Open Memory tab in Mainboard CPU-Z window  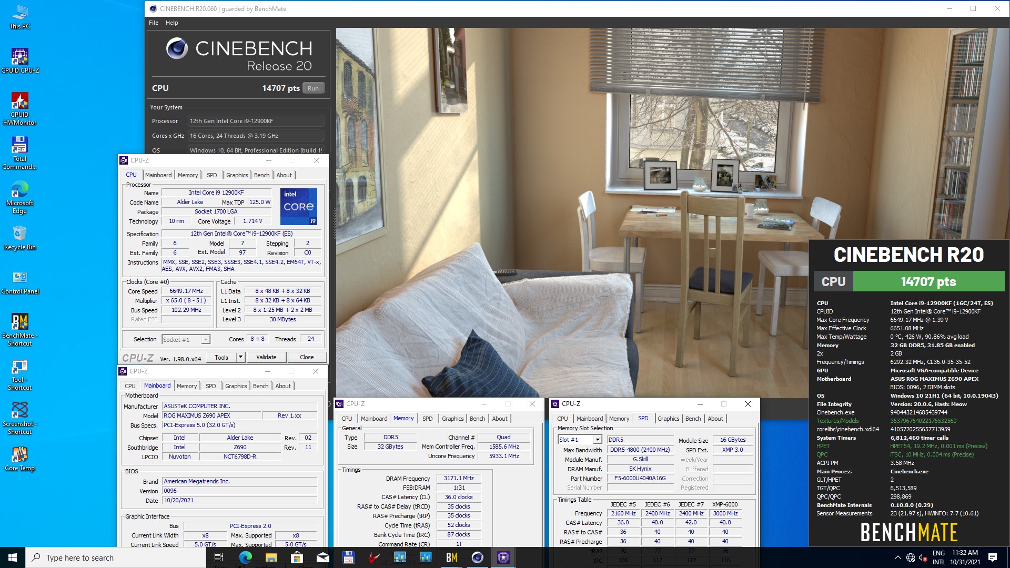(187, 386)
